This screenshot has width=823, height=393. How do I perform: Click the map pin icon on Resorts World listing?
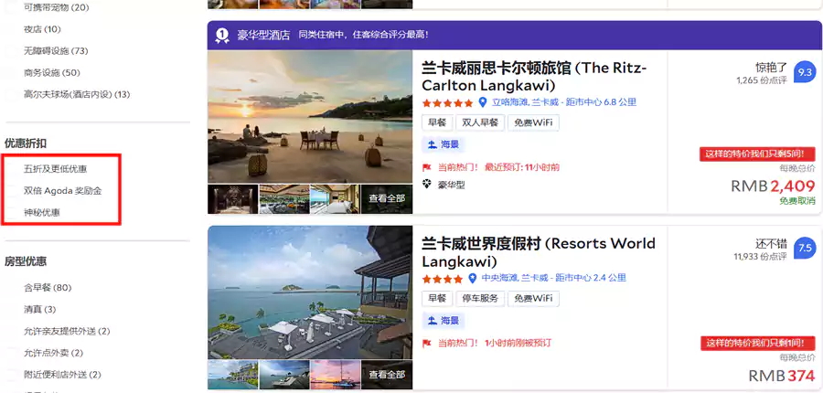click(x=473, y=279)
